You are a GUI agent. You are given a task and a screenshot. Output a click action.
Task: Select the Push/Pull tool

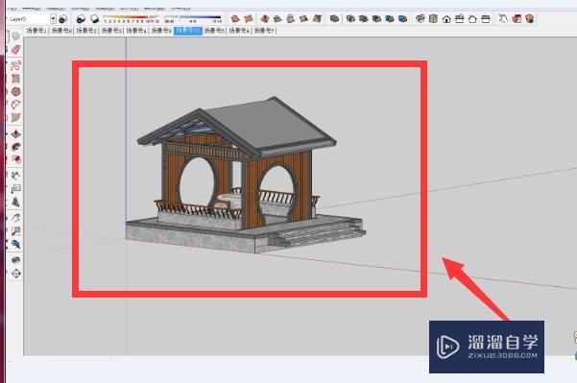click(x=15, y=133)
